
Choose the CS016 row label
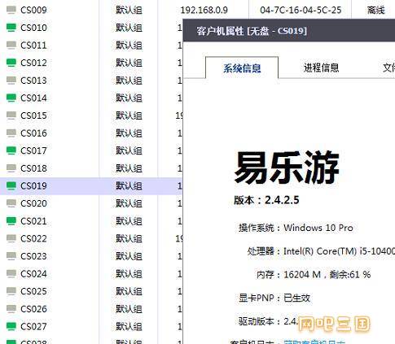(33, 133)
